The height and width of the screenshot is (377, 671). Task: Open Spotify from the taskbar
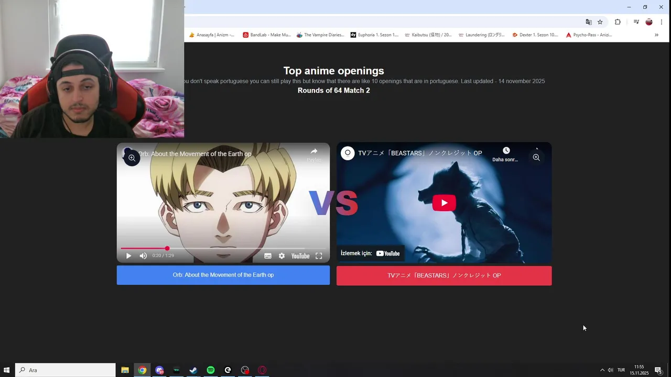pos(211,370)
